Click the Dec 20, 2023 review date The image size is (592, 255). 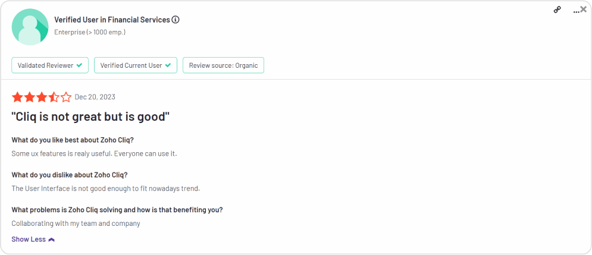click(x=95, y=97)
